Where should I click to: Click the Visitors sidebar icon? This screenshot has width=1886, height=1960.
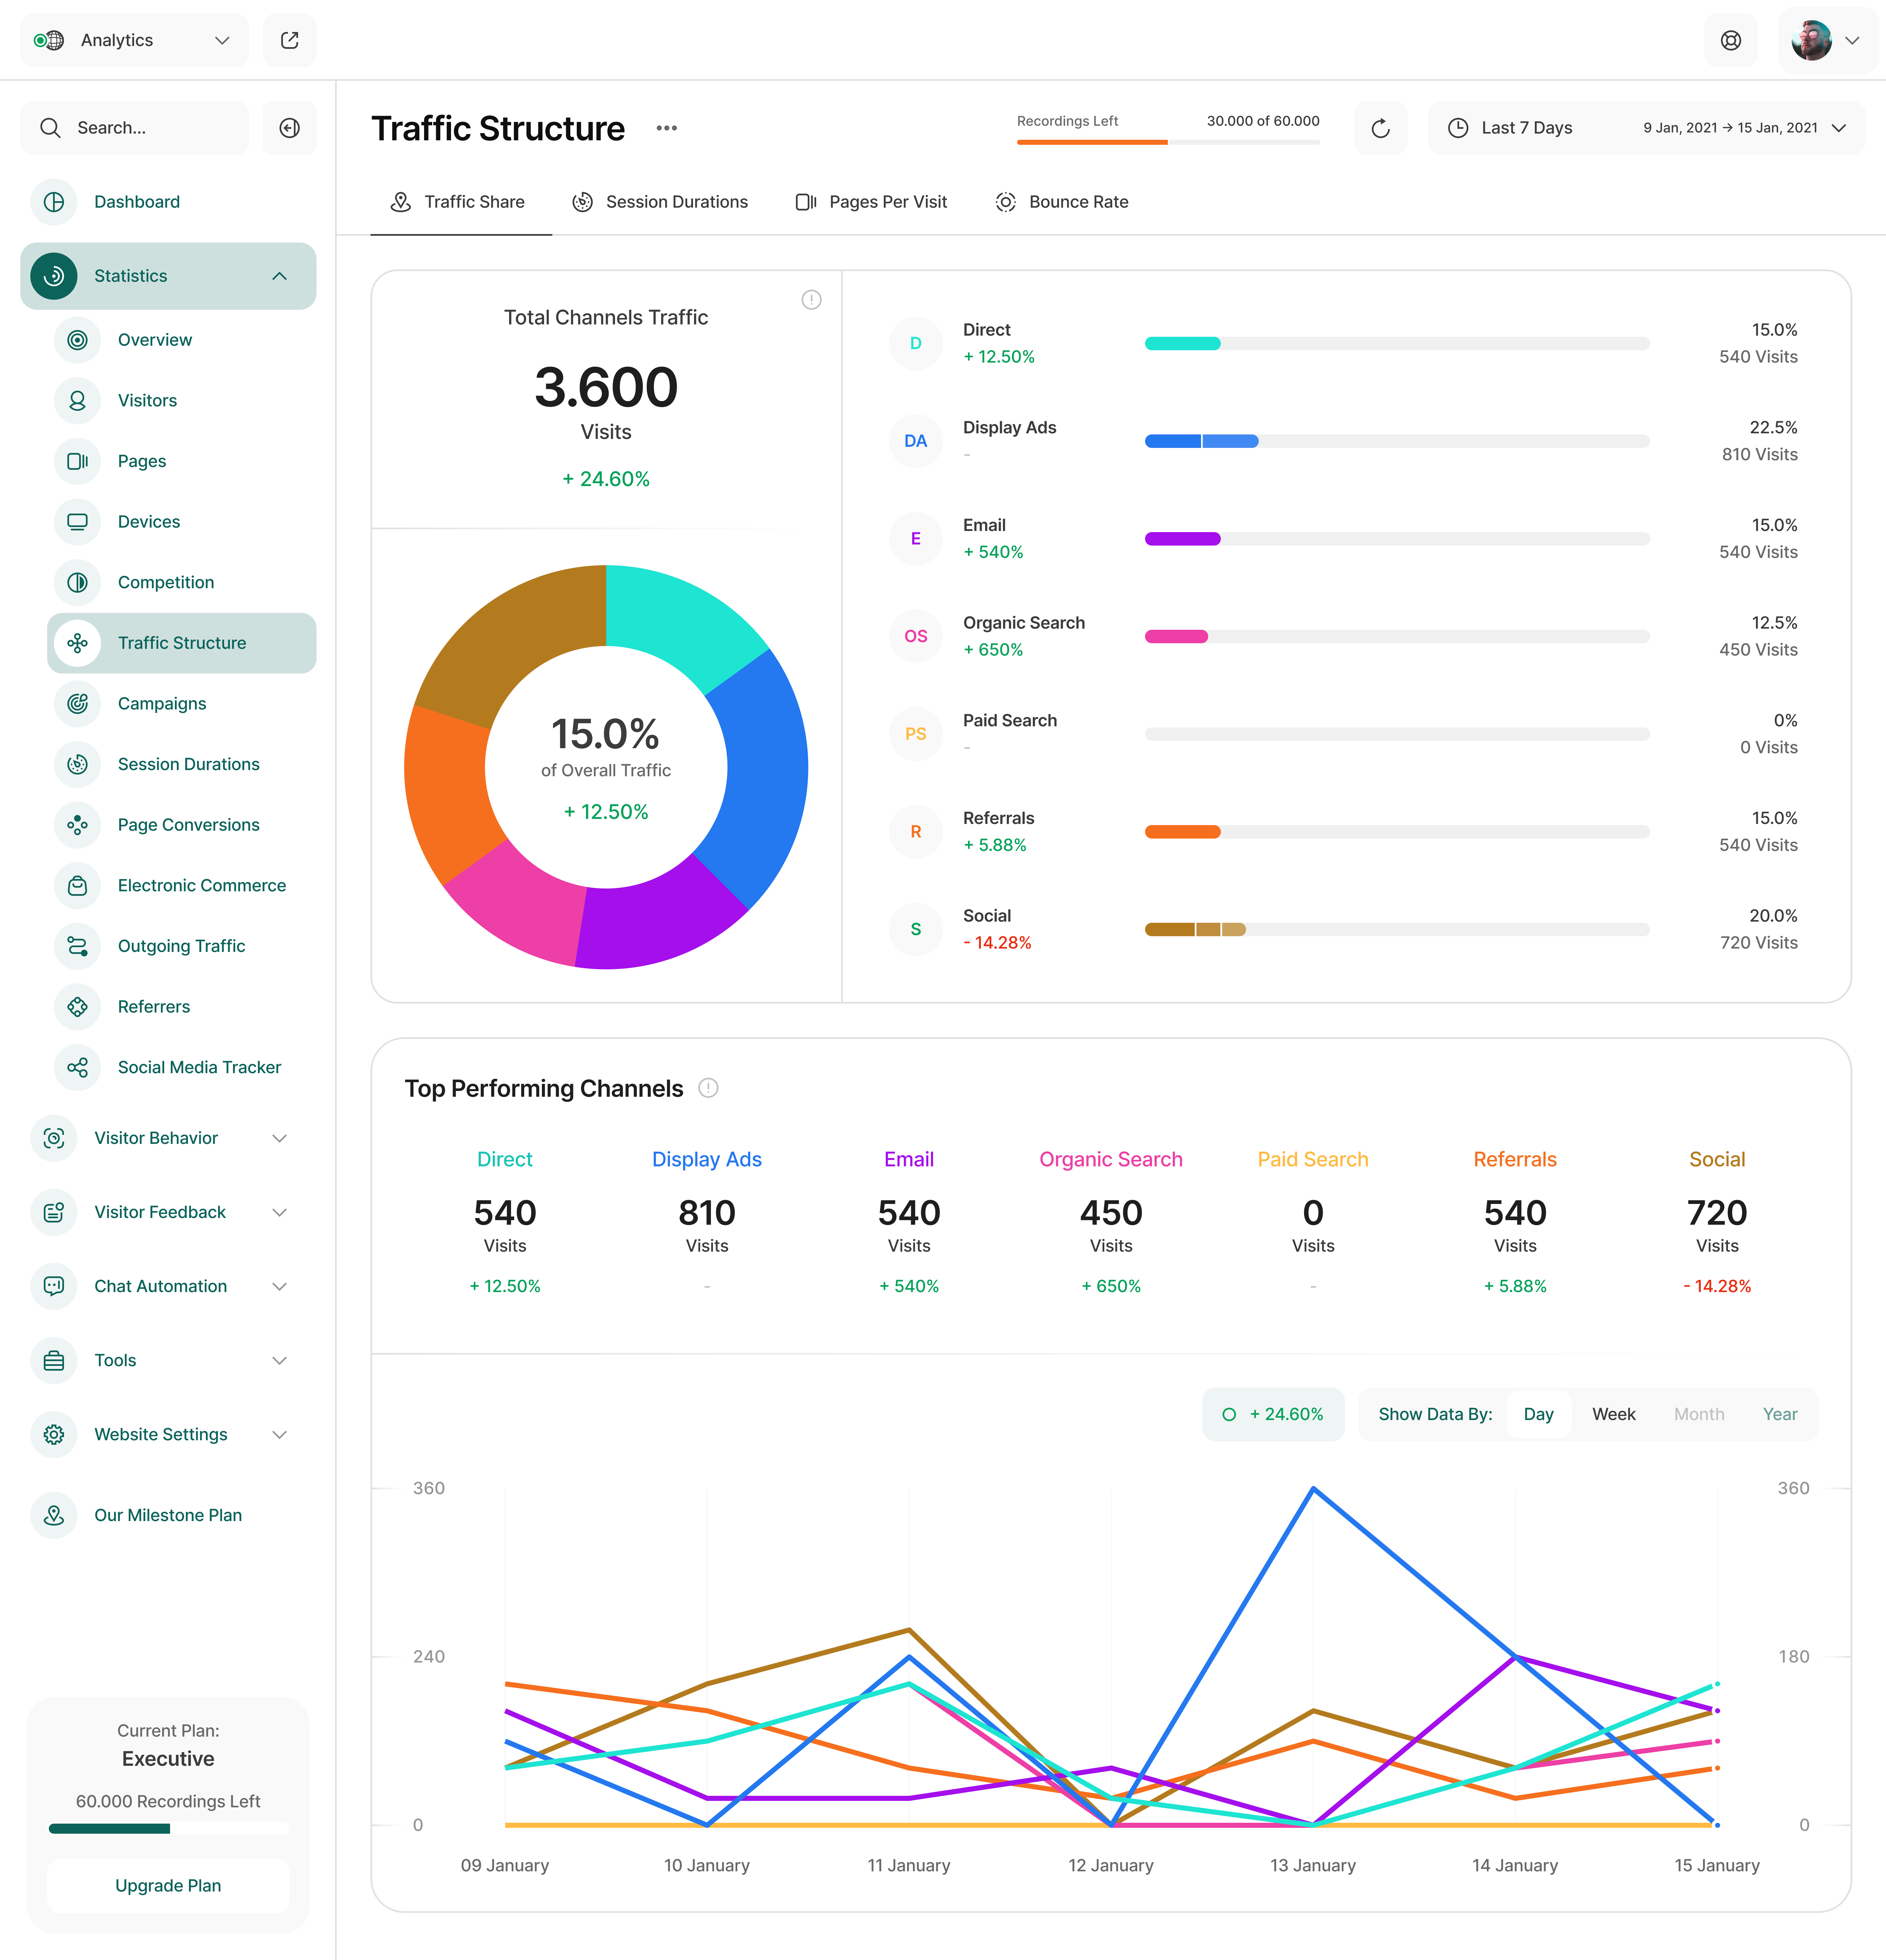[x=77, y=401]
